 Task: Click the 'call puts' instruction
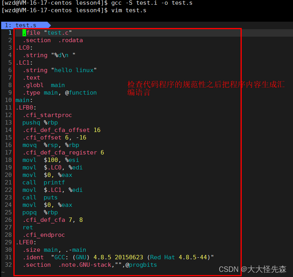[40, 197]
